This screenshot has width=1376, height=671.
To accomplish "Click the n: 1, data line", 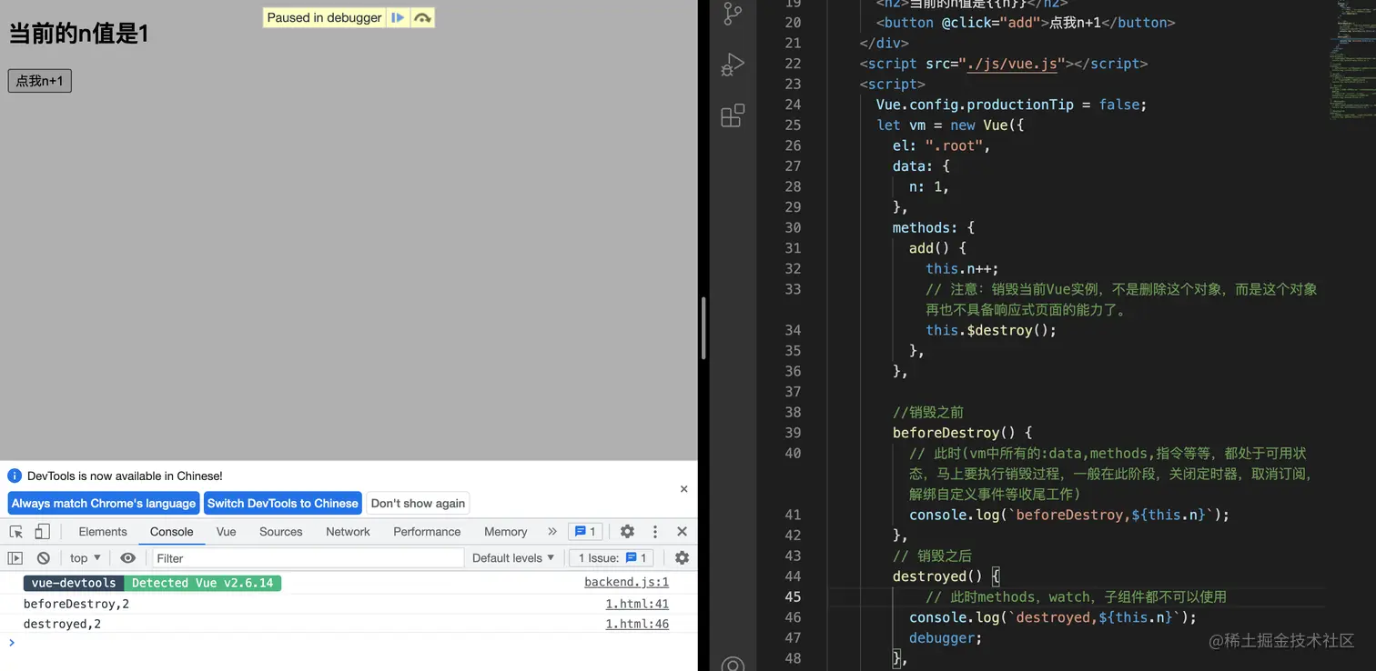I will click(x=929, y=186).
